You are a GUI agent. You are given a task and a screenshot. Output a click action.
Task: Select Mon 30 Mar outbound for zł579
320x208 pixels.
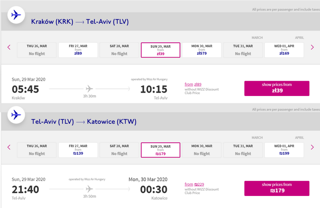202,50
